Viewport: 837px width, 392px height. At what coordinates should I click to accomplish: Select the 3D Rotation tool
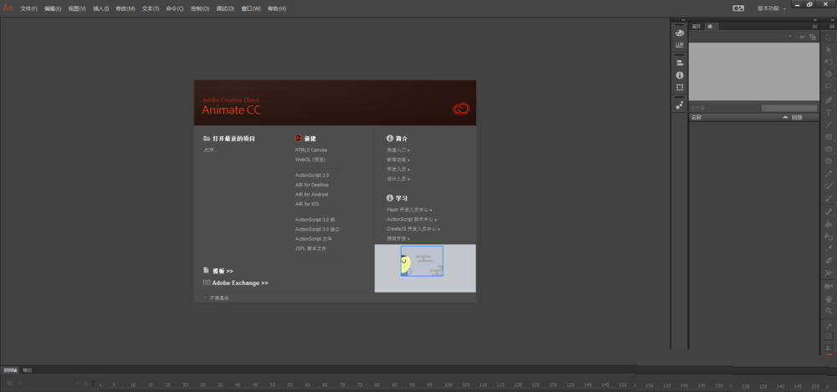(829, 74)
